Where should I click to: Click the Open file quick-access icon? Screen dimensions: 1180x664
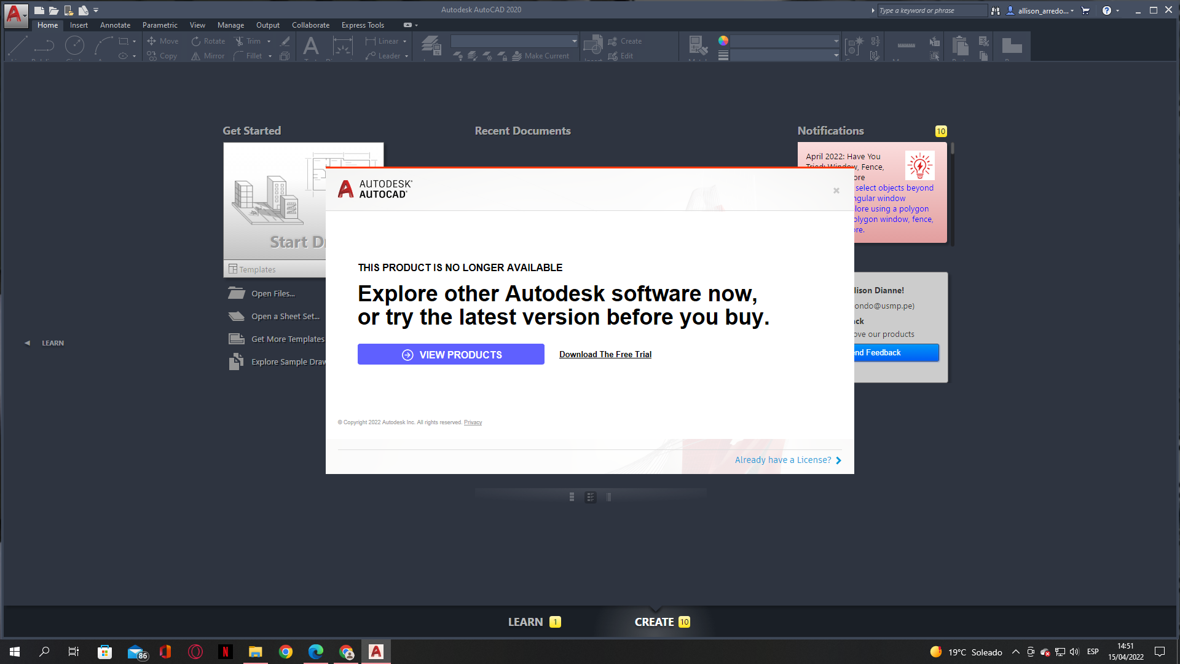(53, 10)
